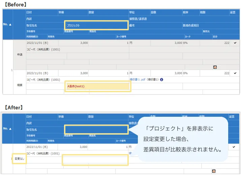Click the 日付 column header in Before table
Screen dimensions: 242x176
click(29, 12)
